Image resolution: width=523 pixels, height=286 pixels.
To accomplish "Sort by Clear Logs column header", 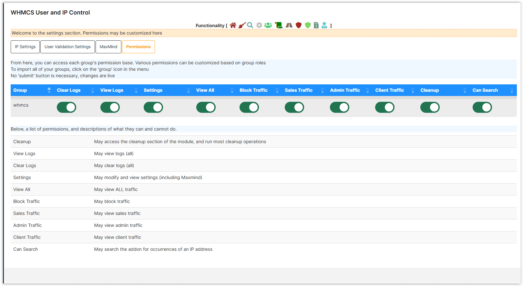I will 76,90.
